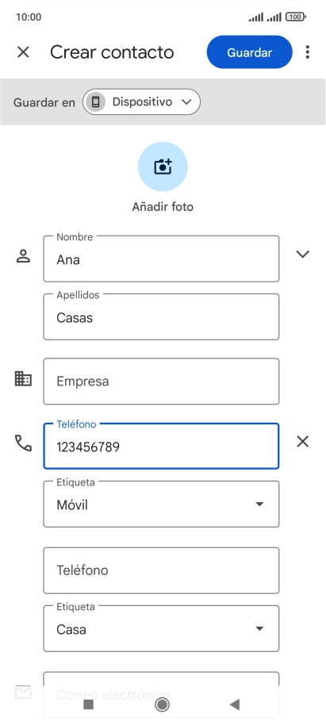Focus the Apellidos field containing Casas
The image size is (326, 725).
click(161, 316)
